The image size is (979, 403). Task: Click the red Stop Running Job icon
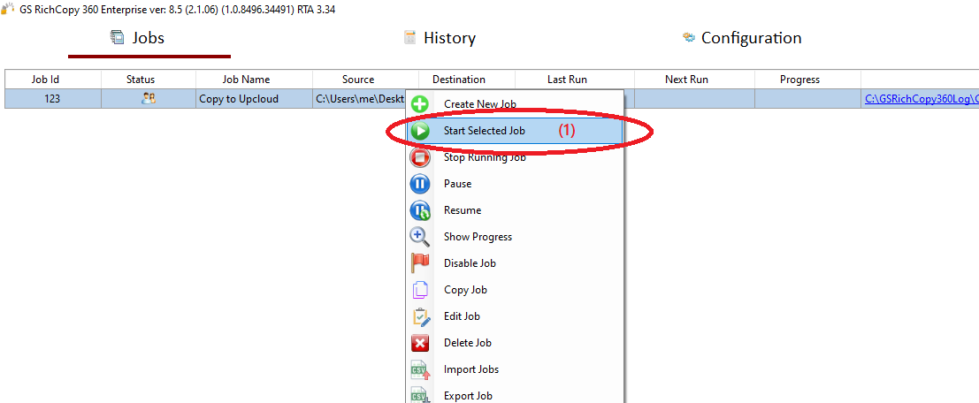(x=420, y=157)
